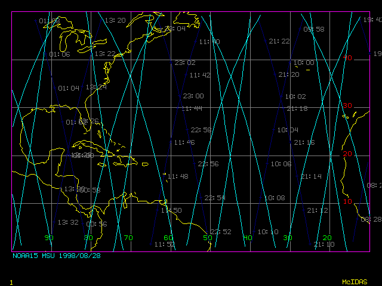Pick the 21:20 time label
This screenshot has width=382, height=286.
(289, 74)
